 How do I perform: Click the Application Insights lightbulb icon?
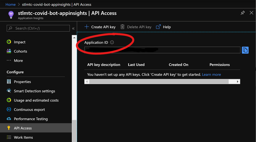point(11,15)
